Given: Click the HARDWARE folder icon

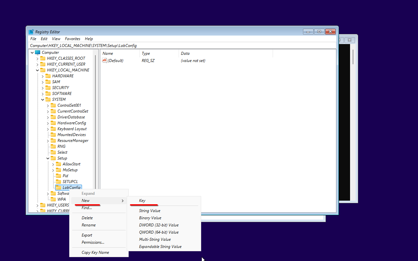Looking at the screenshot, I should 48,76.
